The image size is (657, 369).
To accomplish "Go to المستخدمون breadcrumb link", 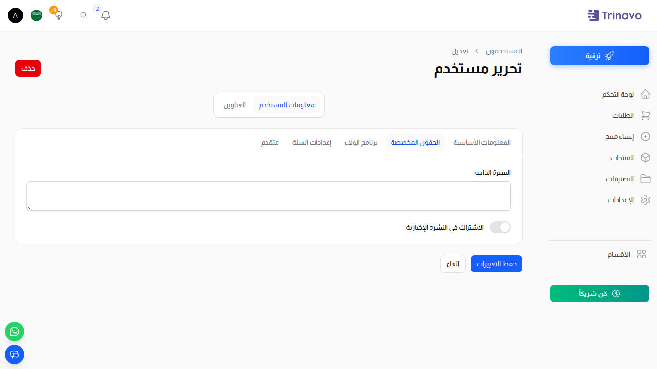I will [504, 51].
